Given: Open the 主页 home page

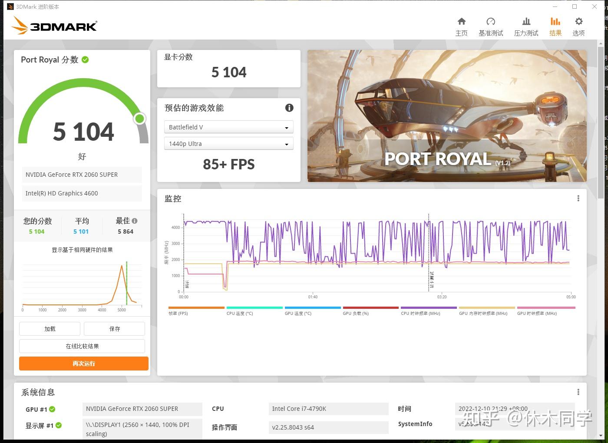Looking at the screenshot, I should 461,26.
